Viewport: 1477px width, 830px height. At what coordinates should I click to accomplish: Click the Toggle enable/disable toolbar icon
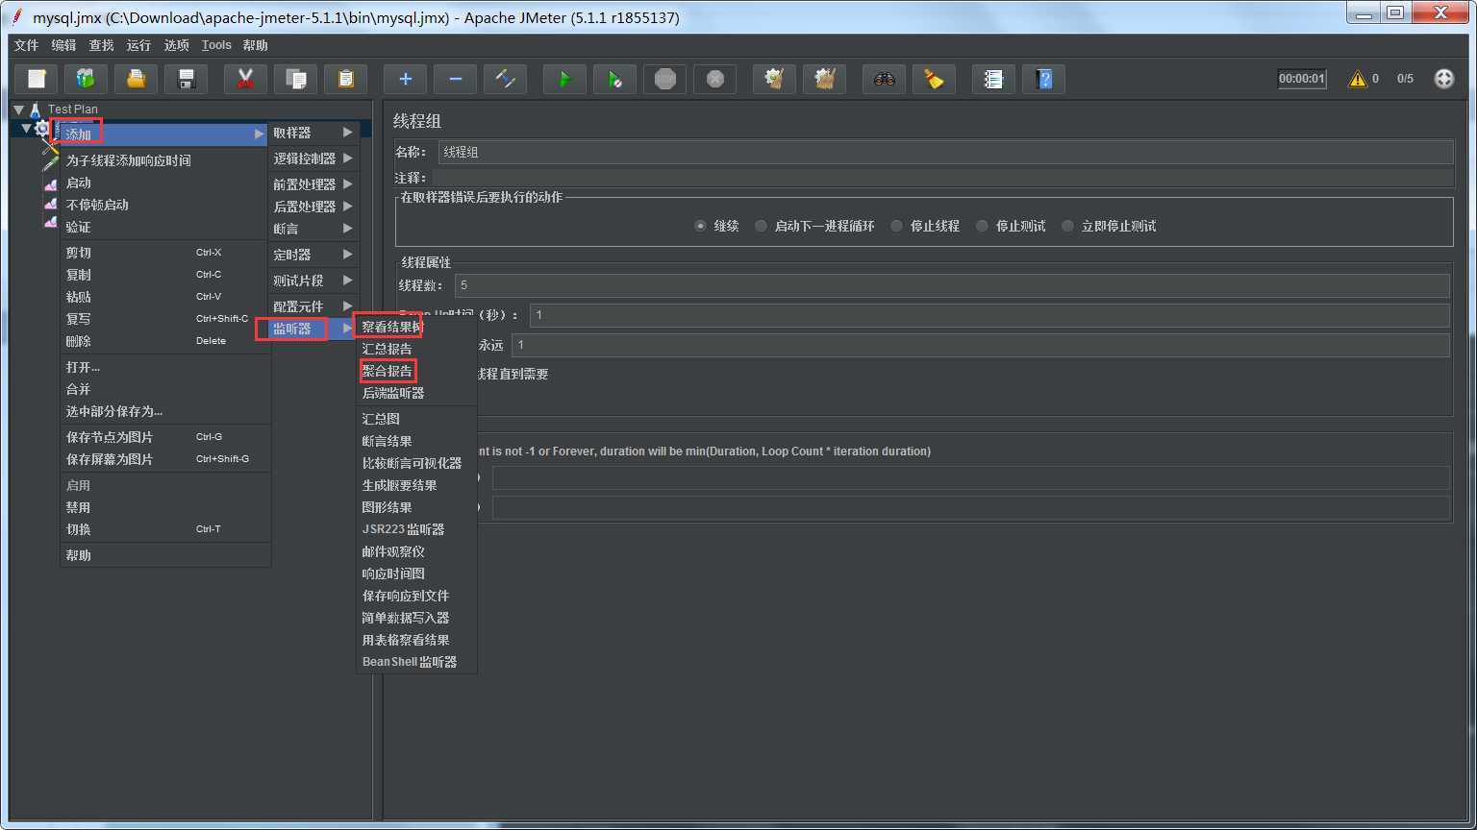coord(506,79)
